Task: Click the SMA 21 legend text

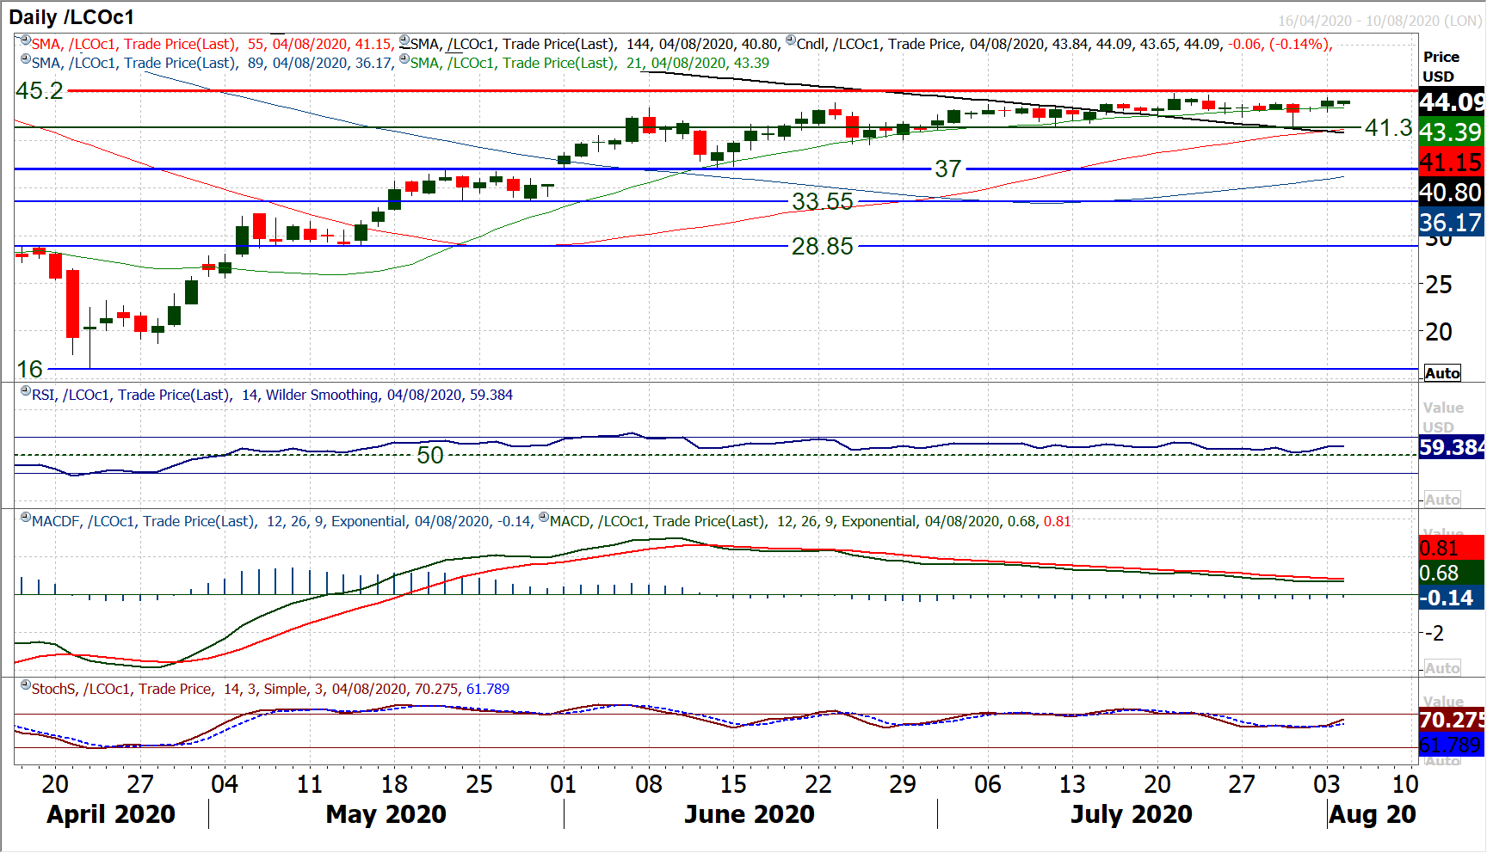Action: (589, 63)
